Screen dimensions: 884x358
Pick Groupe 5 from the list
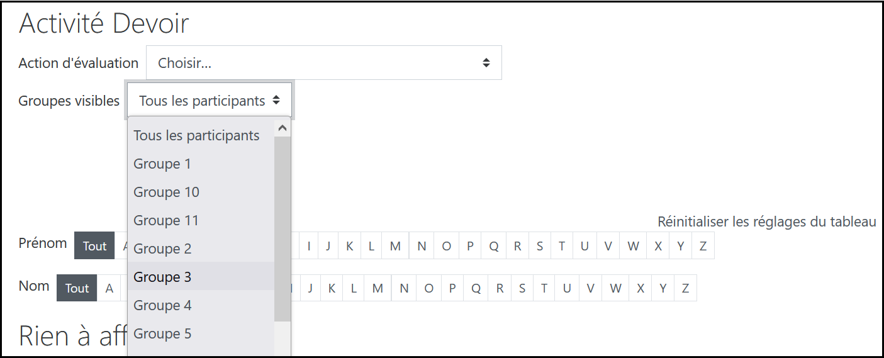[x=162, y=333]
